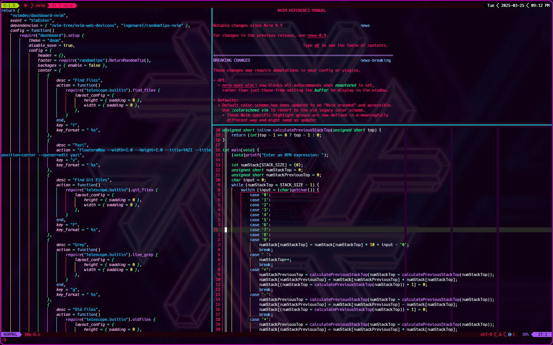Click highlighted line number 25 in the gutter
This screenshot has height=345, width=553.
[x=215, y=230]
